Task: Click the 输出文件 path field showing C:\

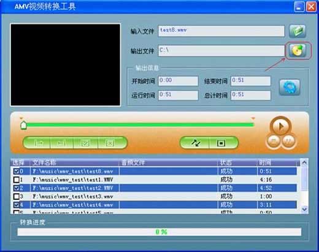Action: 221,50
